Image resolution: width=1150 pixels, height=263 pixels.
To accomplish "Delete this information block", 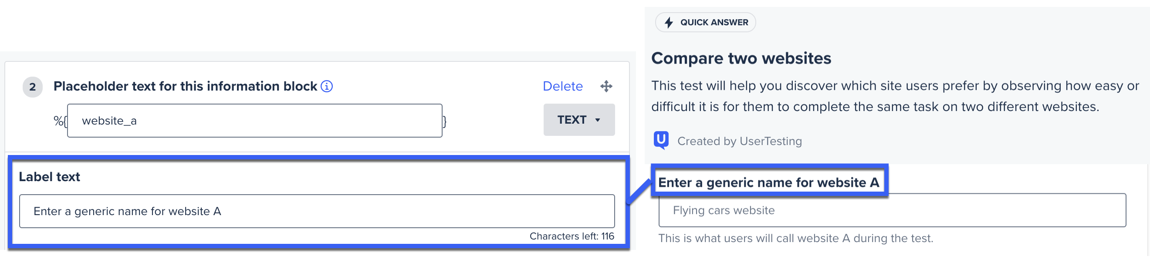I will click(562, 86).
